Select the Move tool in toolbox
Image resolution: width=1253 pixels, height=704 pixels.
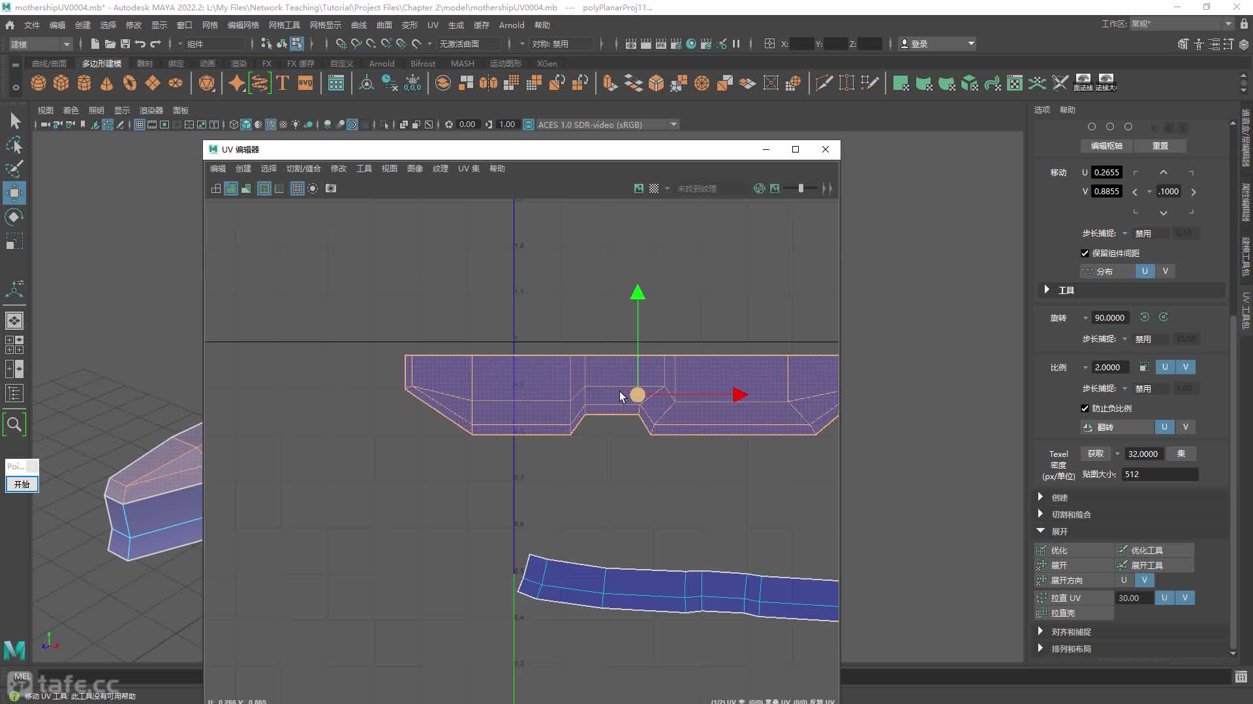click(x=14, y=193)
